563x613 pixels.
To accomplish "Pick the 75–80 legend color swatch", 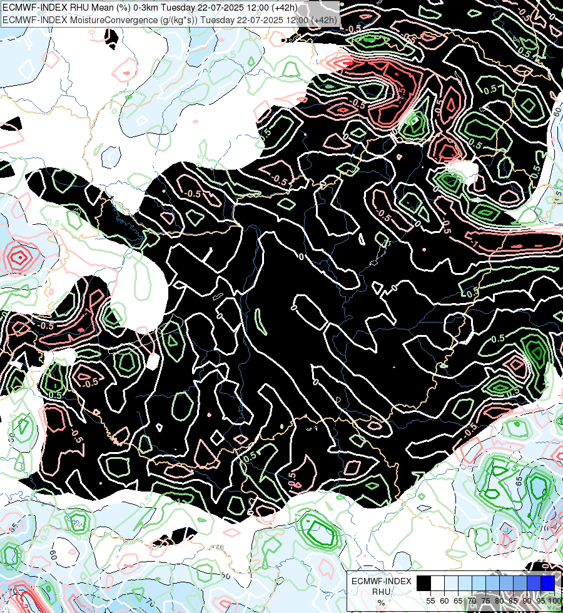I will (x=493, y=583).
